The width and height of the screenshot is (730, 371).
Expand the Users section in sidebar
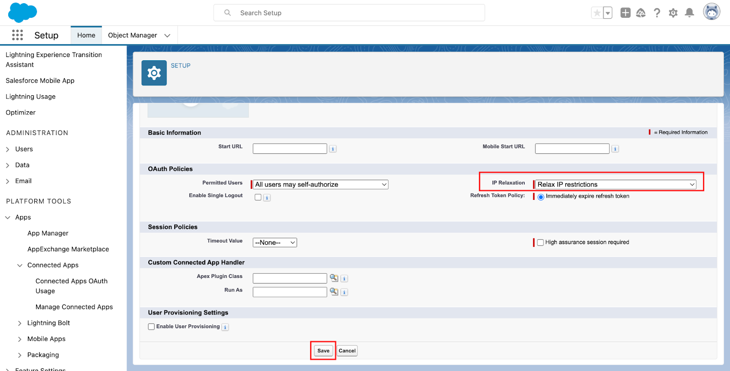pos(8,149)
